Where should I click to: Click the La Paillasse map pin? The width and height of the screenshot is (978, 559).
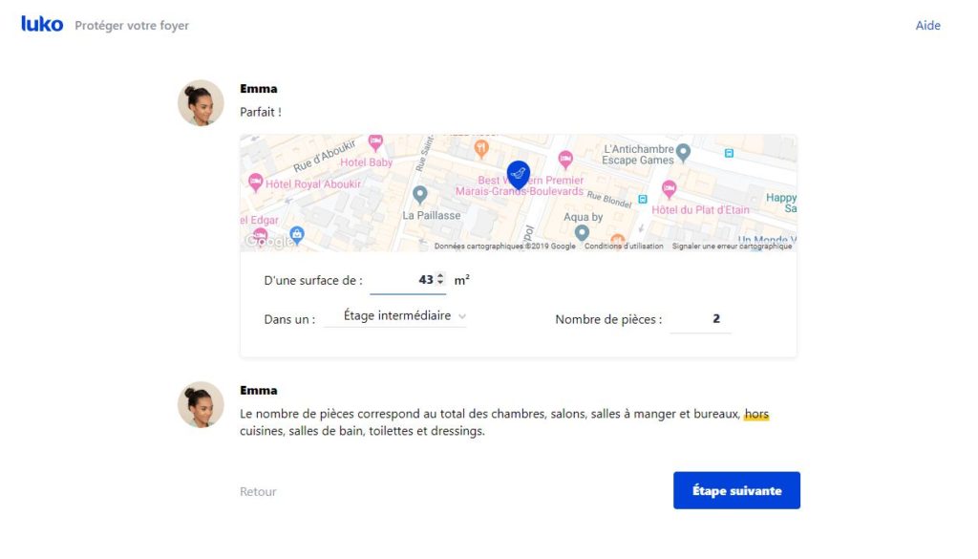click(420, 195)
